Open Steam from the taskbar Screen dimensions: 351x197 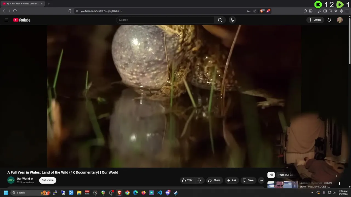point(175,193)
